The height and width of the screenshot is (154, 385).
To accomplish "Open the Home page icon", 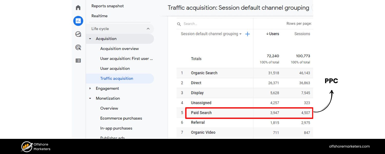I will 78,7.
